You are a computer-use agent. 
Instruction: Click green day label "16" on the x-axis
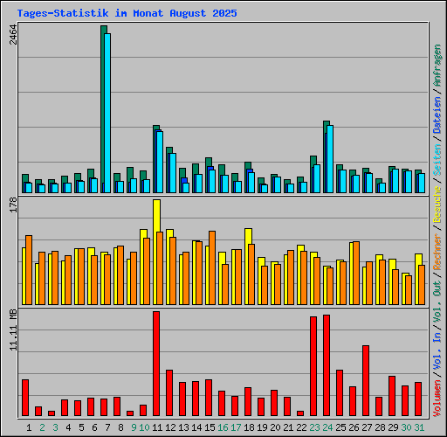point(223,427)
